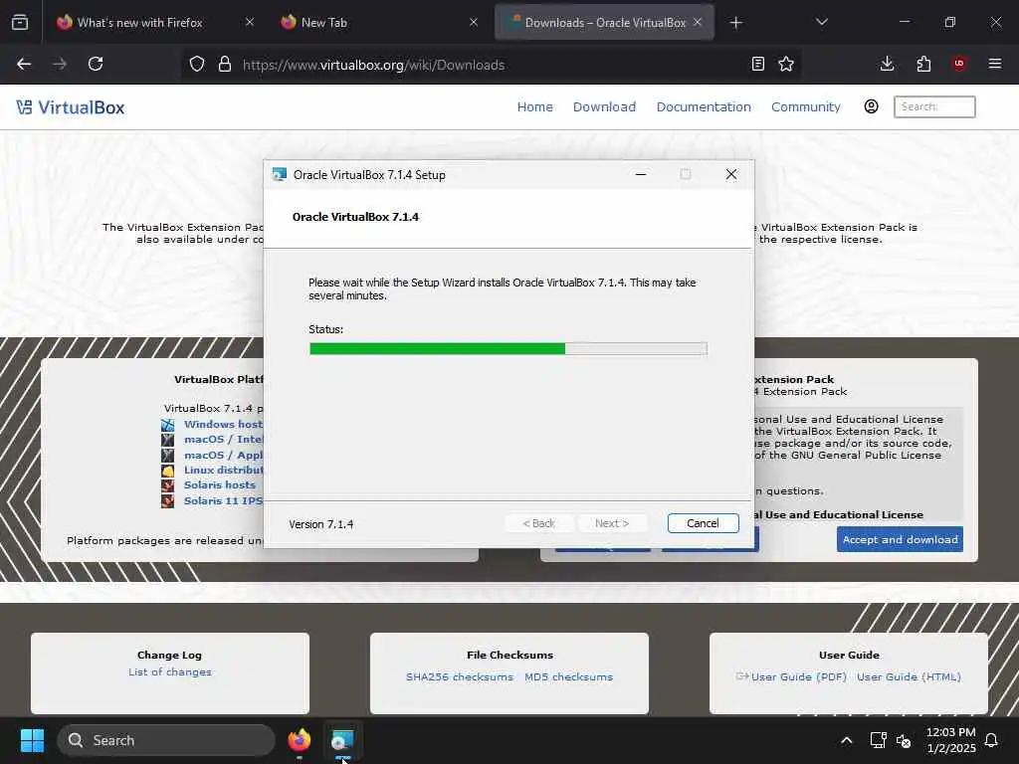Click the VirtualBox logo on website
This screenshot has height=764, width=1019.
click(x=71, y=107)
